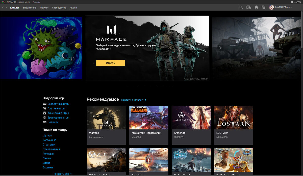Open the MY.GAMES Игровой центр menu
Viewport: 303px width, 176px height.
[18, 2]
